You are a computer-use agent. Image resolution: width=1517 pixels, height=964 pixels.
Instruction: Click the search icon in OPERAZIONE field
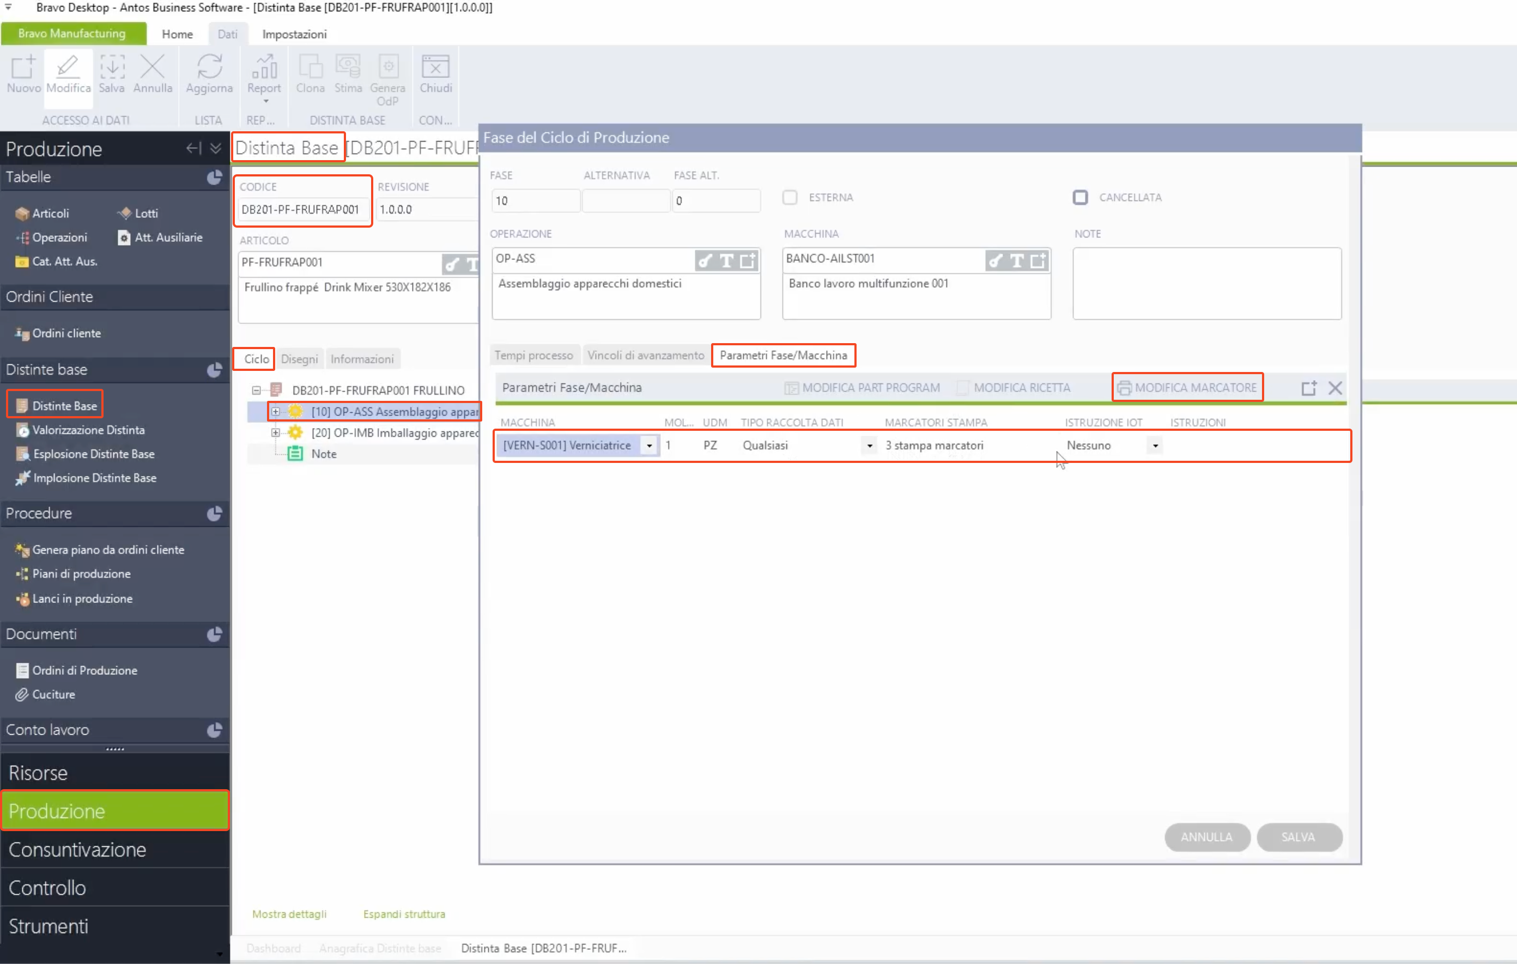[x=706, y=261]
